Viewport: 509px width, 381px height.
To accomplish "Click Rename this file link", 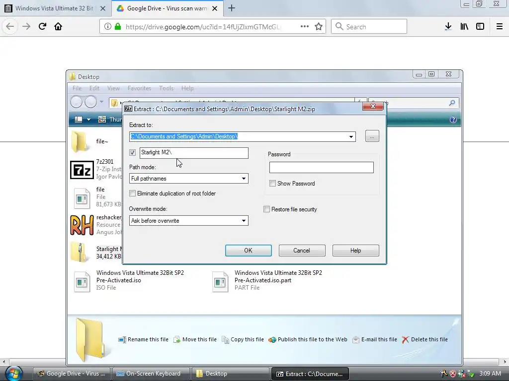I will click(143, 339).
